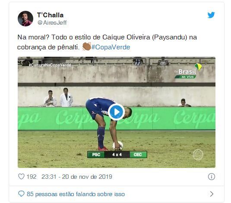Click the tv Brasil ao vivo logo
The height and width of the screenshot is (203, 231).
[x=188, y=71]
